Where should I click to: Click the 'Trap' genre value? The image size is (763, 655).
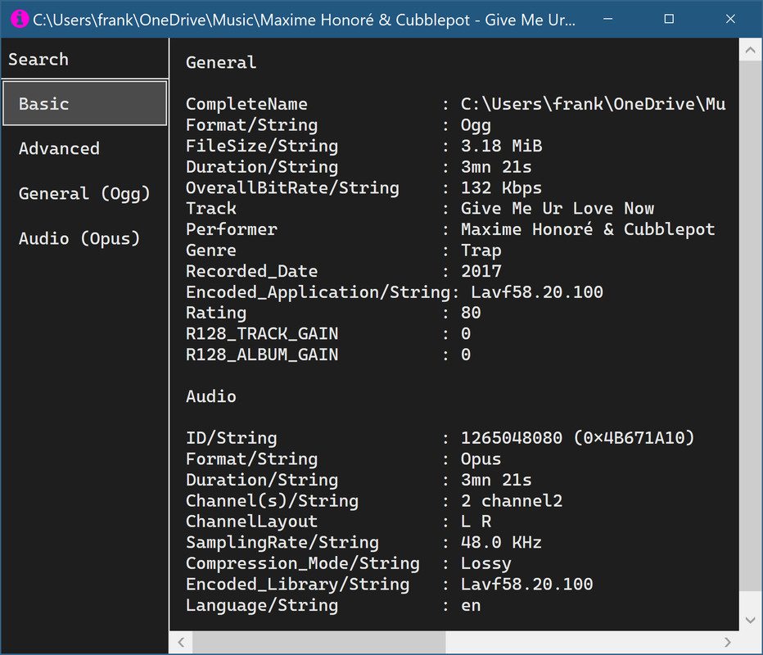[481, 251]
